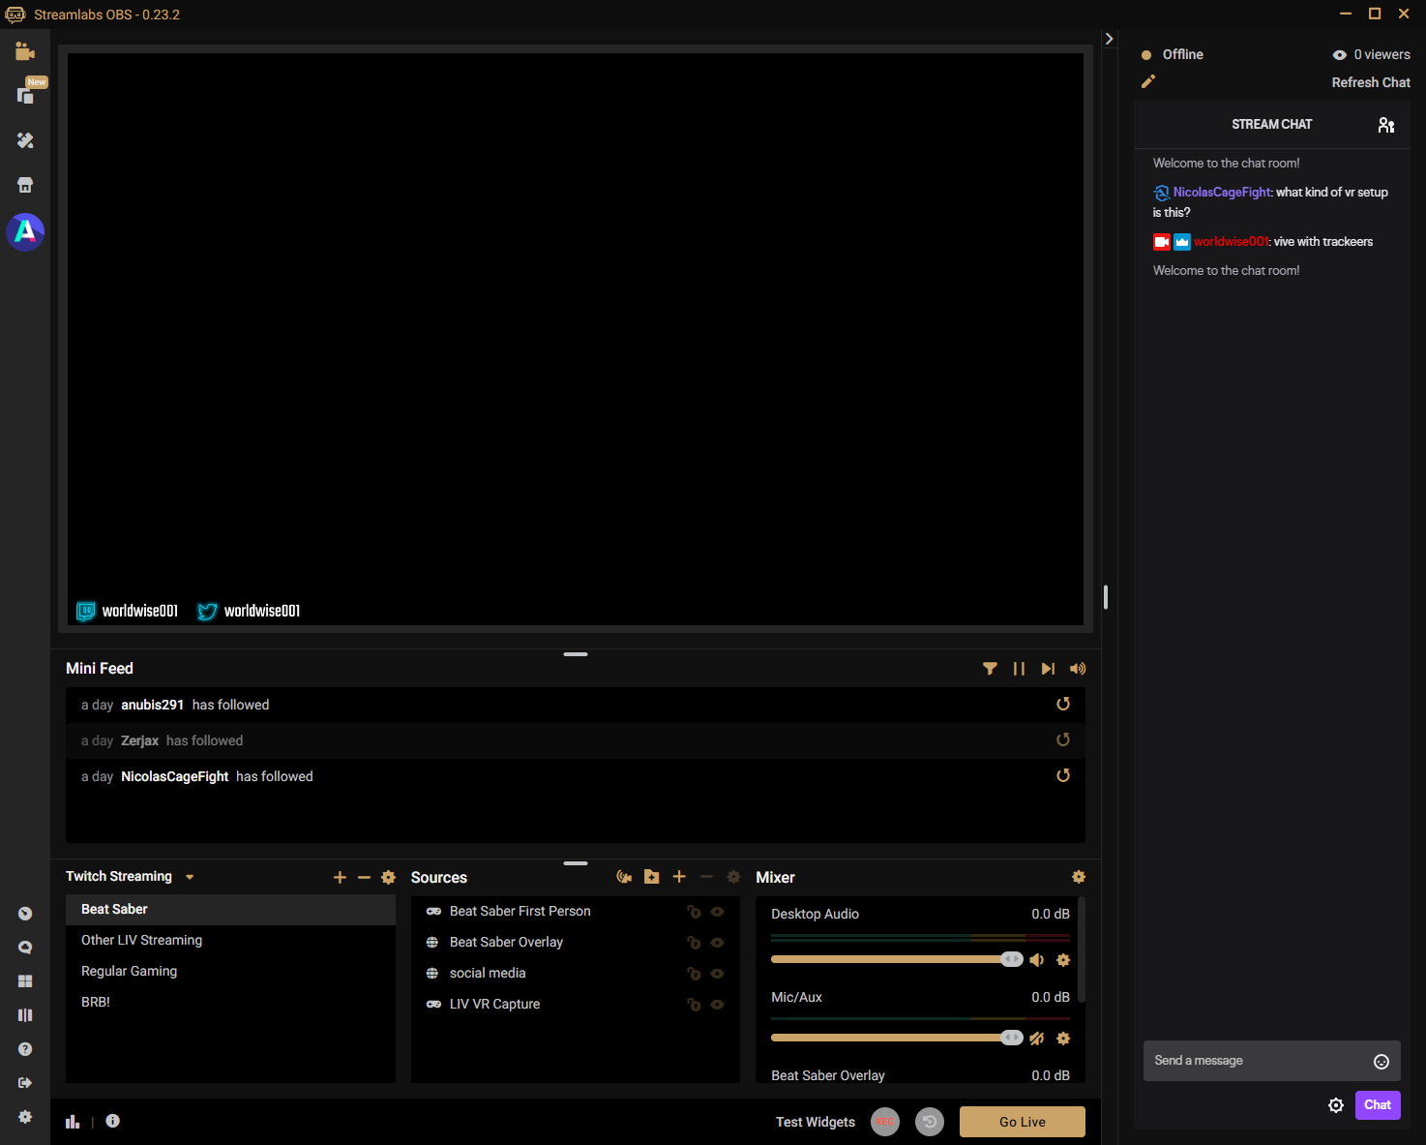1426x1145 pixels.
Task: Start recording with REC button
Action: click(885, 1122)
